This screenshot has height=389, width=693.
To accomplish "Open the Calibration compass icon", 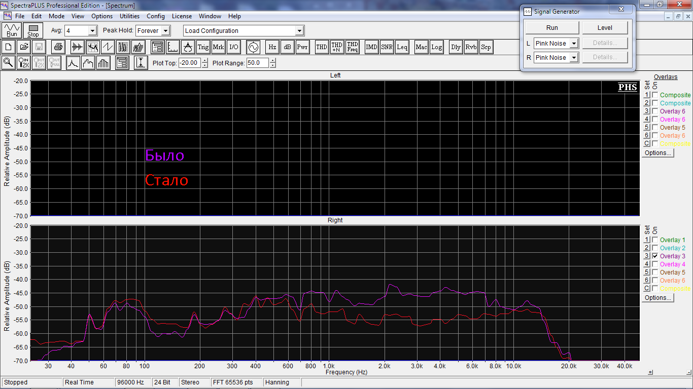I will [188, 47].
